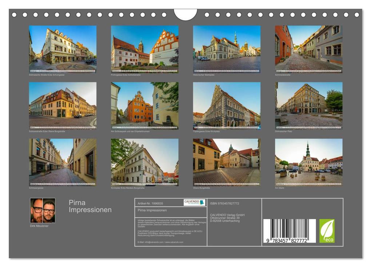
Task: Click the CALVENDO logo's map emblem graphic
Action: 202,202
